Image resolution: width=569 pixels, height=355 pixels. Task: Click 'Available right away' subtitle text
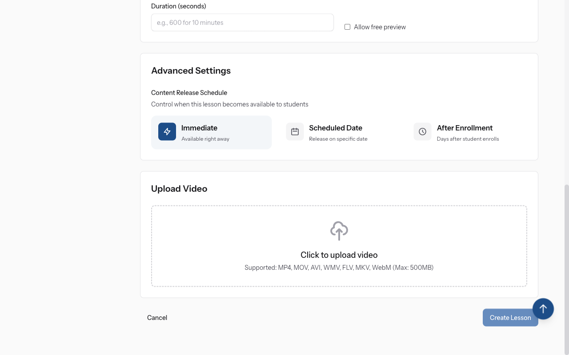[205, 138]
